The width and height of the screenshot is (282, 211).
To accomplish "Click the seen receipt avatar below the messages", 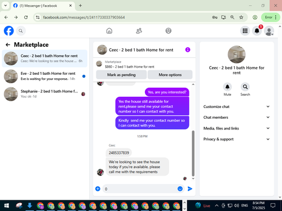I will (185, 178).
